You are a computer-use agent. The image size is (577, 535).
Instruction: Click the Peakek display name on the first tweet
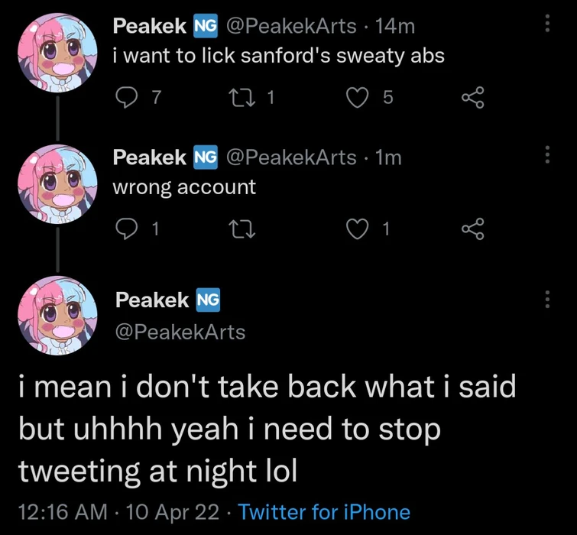(x=149, y=26)
